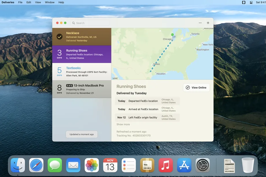Open Control Center in the menu bar

pos(251,2)
